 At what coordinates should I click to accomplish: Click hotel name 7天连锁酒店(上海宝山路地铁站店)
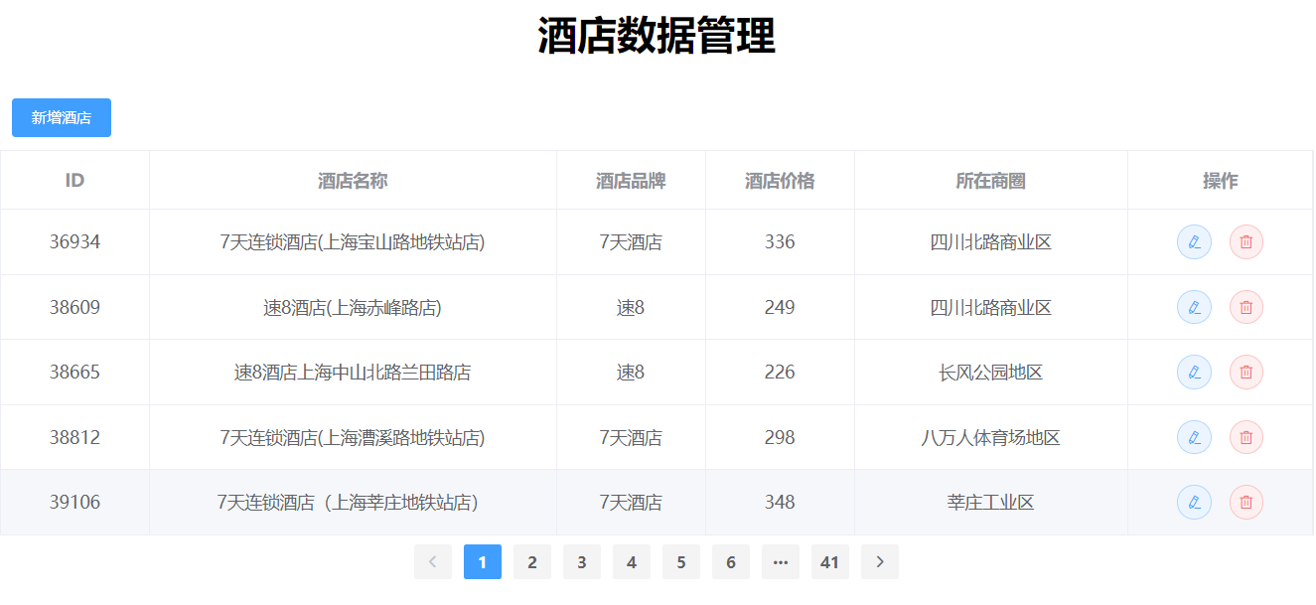coord(353,242)
